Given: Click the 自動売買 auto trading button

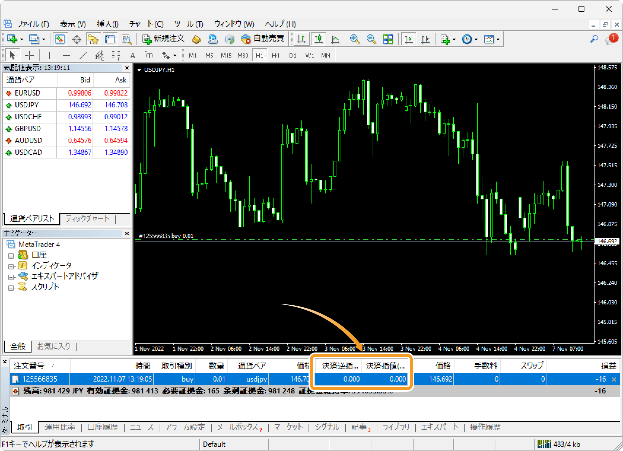Looking at the screenshot, I should point(262,39).
